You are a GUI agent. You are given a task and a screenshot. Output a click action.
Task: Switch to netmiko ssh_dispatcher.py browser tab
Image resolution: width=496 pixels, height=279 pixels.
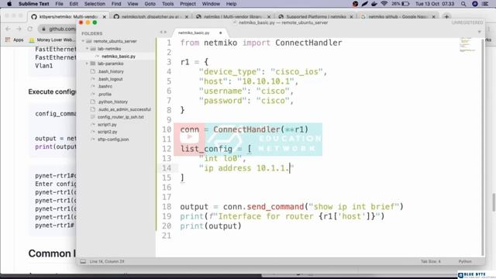pyautogui.click(x=150, y=16)
